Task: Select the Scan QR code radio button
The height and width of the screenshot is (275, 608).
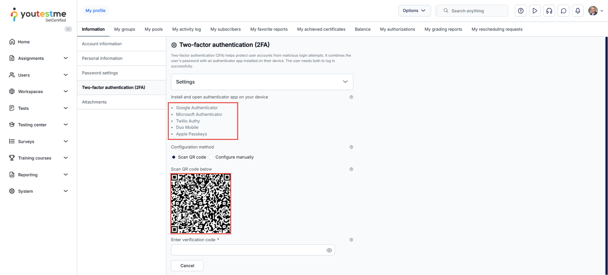Action: 174,157
